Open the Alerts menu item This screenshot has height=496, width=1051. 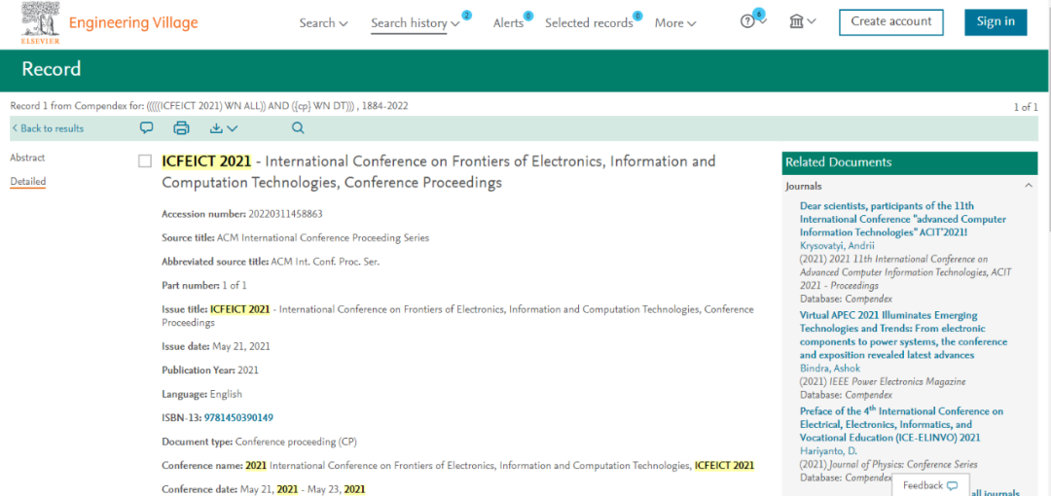tap(508, 23)
